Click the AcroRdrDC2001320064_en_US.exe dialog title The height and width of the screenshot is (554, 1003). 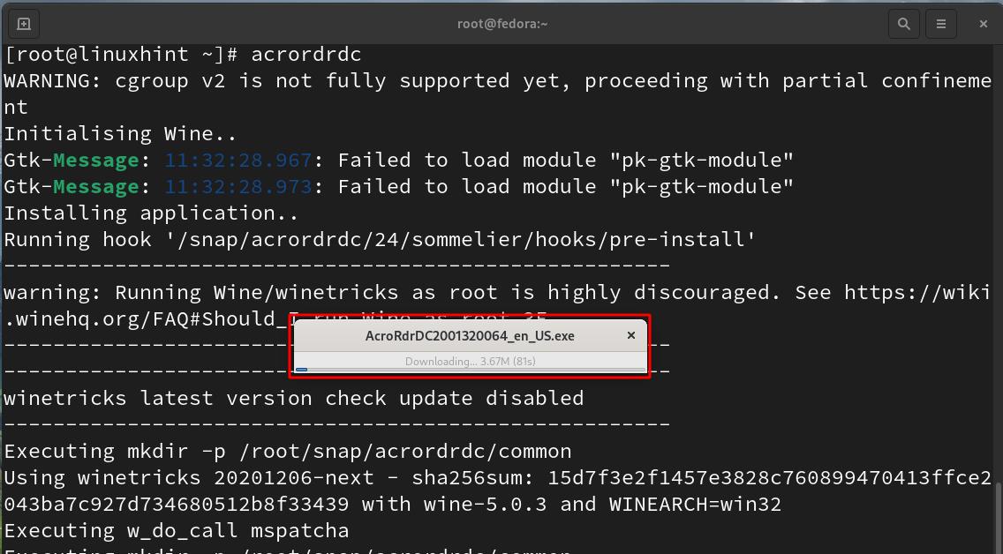470,336
